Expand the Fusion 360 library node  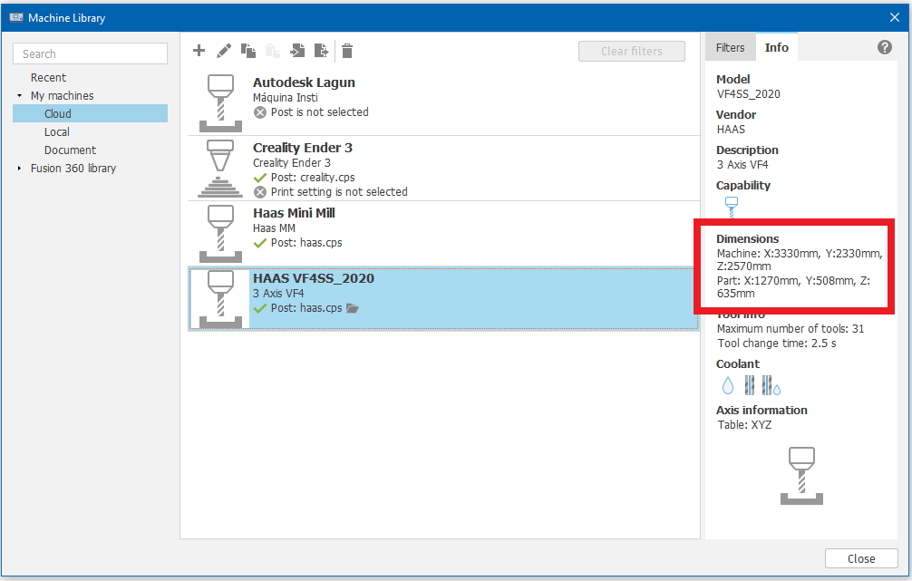tap(19, 168)
